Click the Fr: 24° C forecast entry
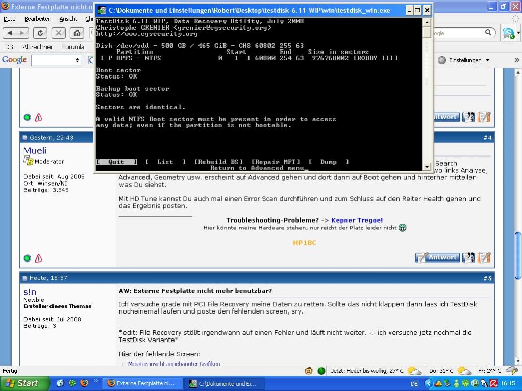The image size is (522, 391). coord(498,371)
